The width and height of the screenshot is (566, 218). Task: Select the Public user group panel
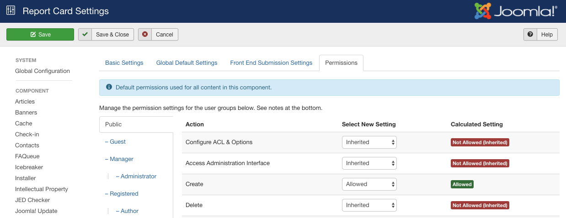[x=136, y=124]
